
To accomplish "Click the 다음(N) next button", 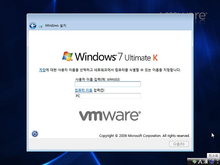I will [x=179, y=144].
